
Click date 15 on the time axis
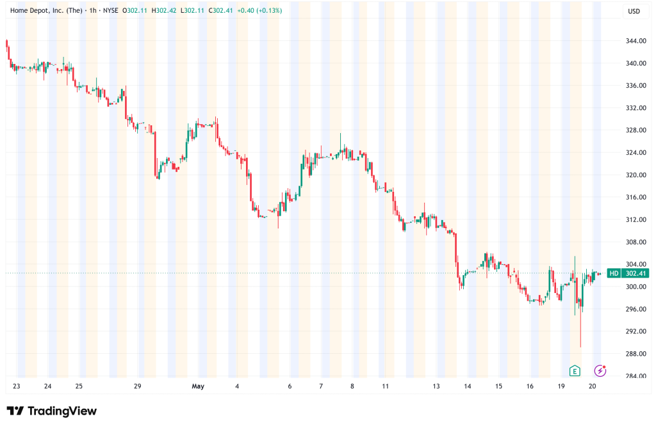click(x=498, y=386)
